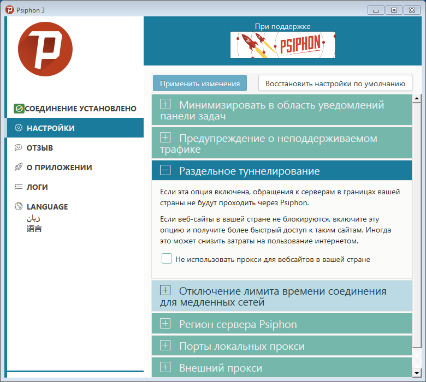This screenshot has width=426, height=382.
Task: Click the large Psiphon logo in sidebar
Action: [x=45, y=49]
